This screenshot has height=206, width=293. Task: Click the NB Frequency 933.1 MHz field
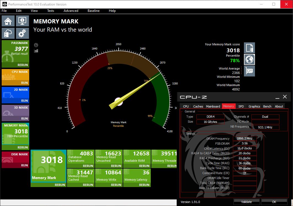(x=265, y=127)
